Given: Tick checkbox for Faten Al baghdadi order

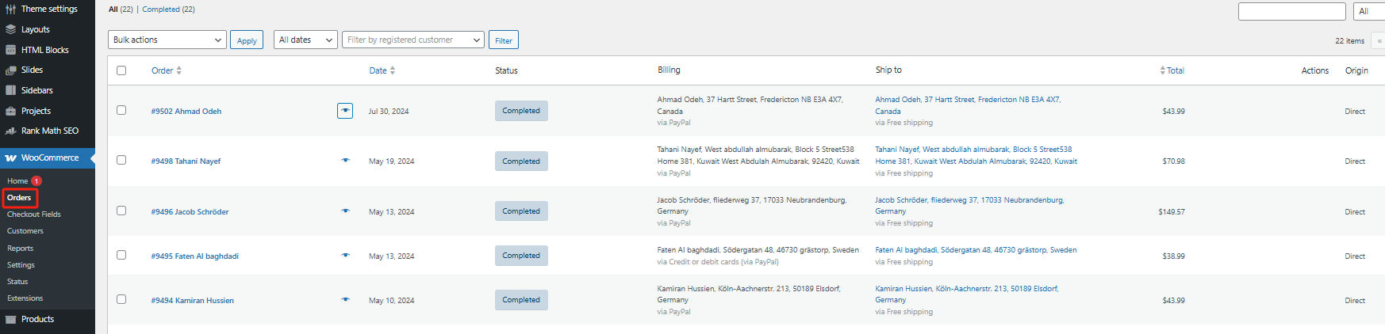Looking at the screenshot, I should tap(121, 255).
